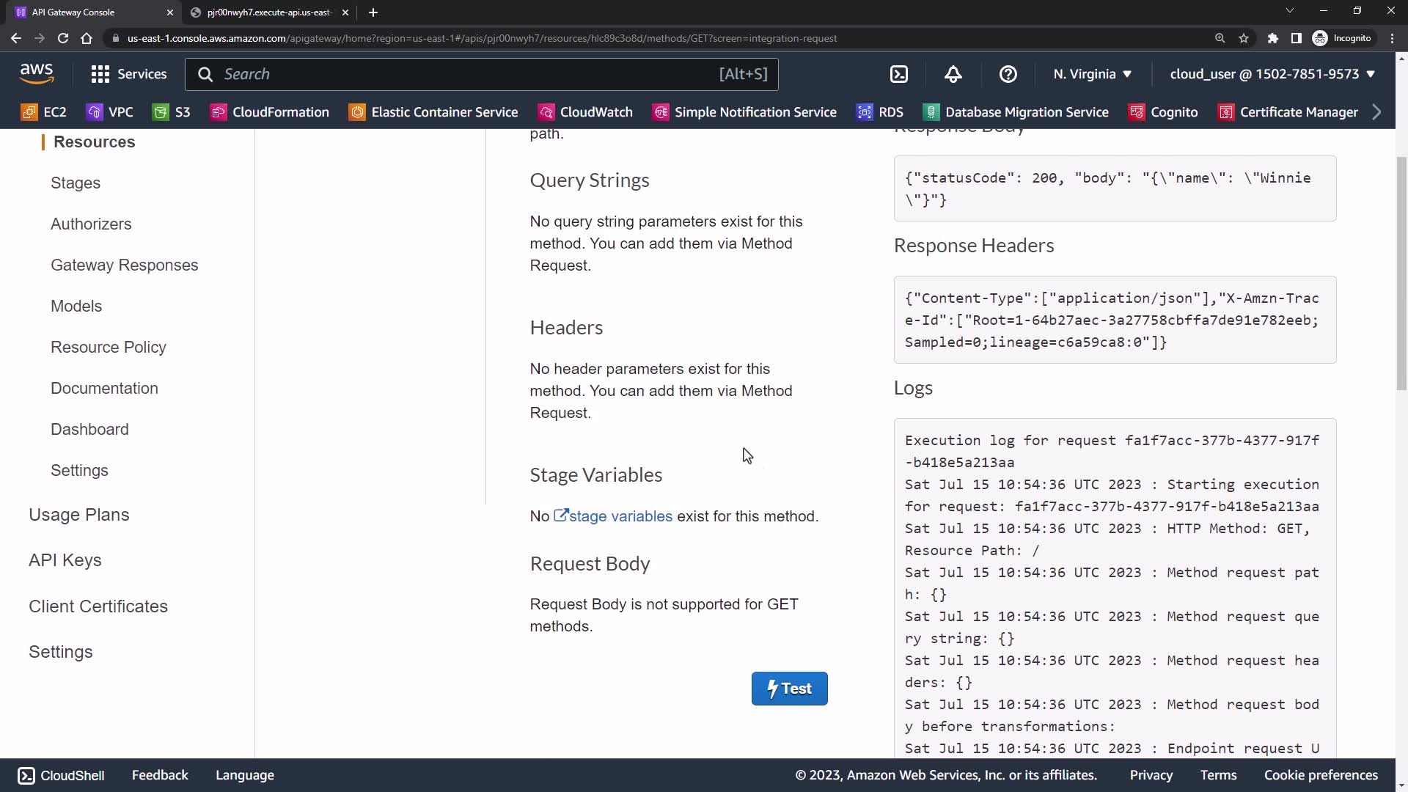The width and height of the screenshot is (1408, 792).
Task: Expand the cloud_user account dropdown
Action: coord(1272,74)
